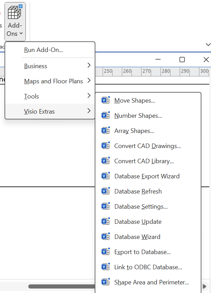
Task: Open Database Settings... entry
Action: coord(148,207)
